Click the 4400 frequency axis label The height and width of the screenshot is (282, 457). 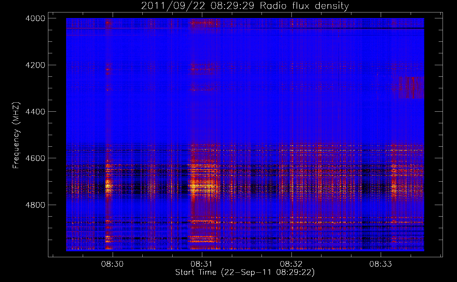[35, 112]
